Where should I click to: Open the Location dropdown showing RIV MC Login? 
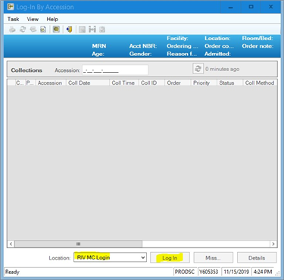click(110, 257)
